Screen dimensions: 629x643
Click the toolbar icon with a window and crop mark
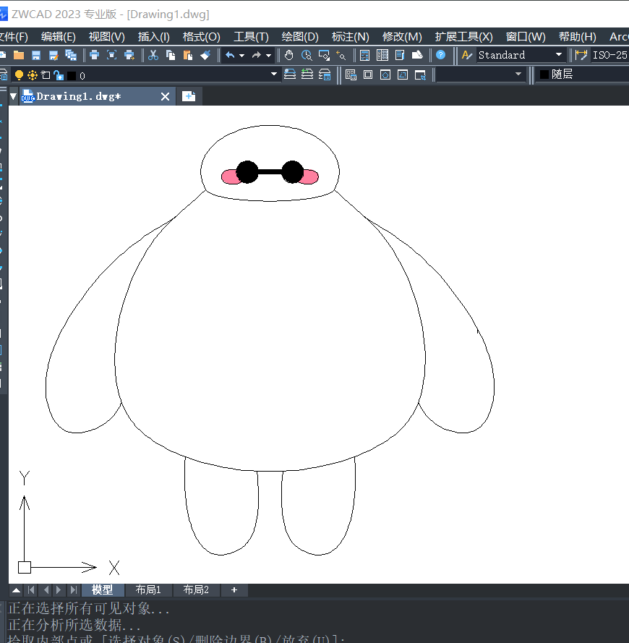tap(420, 74)
